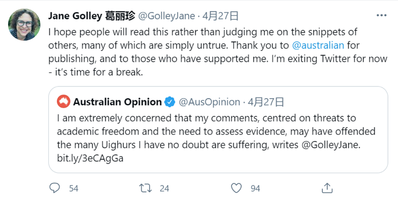Viewport: 398px width, 200px height.
Task: Open the Australian Opinion account name
Action: click(117, 102)
